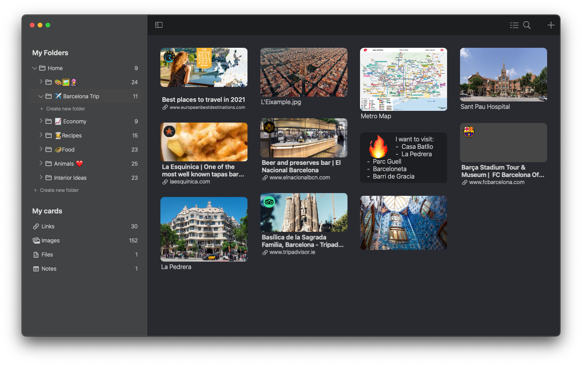Open the www.tripadvisor.ie link

(x=292, y=252)
